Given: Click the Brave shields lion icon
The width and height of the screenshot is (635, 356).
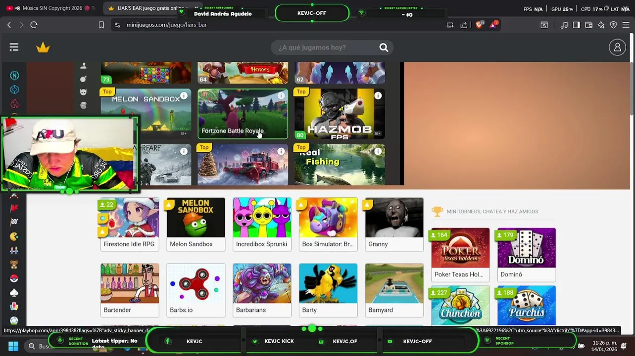Looking at the screenshot, I should click(x=479, y=25).
